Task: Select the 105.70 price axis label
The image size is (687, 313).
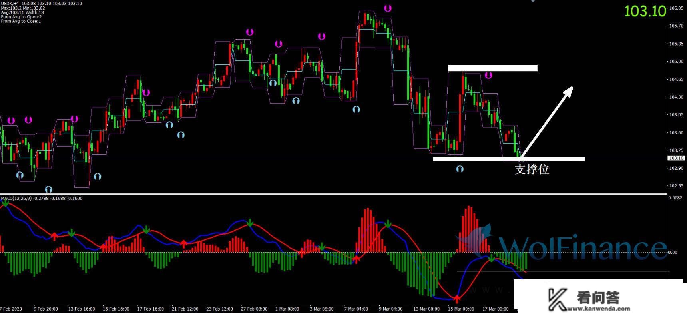Action: pos(676,26)
